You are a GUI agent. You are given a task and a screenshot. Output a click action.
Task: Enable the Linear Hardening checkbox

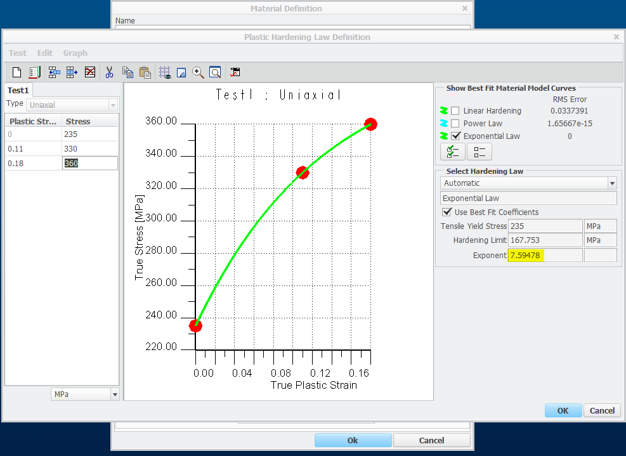click(455, 111)
